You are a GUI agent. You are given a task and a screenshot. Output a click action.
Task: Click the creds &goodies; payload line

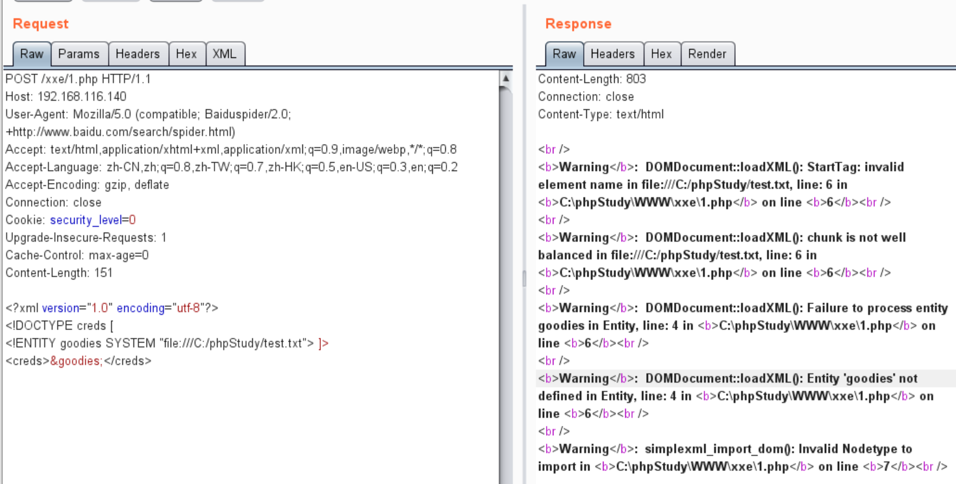tap(79, 360)
